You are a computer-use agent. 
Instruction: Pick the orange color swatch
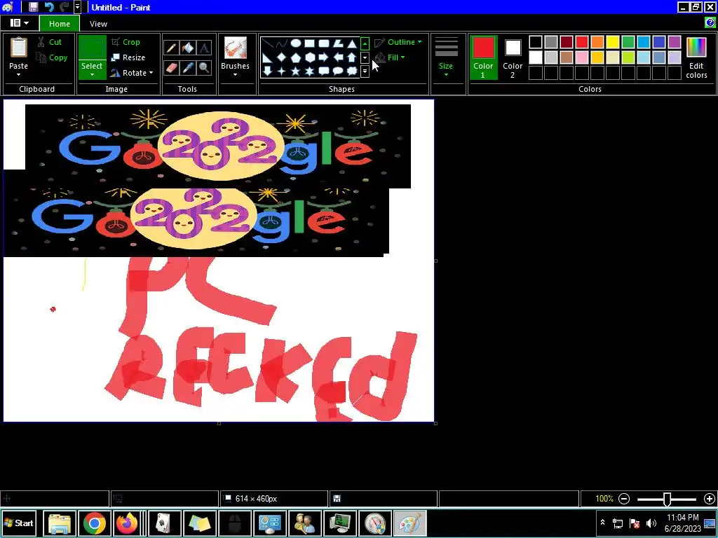[597, 42]
